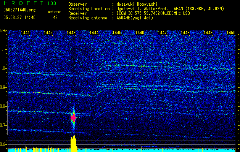
Task: Click the date stamp 05.03.27 14:40
Action: point(19,17)
